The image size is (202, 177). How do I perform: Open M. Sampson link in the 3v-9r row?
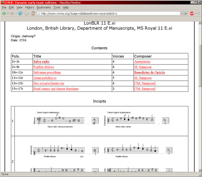pos(143,67)
